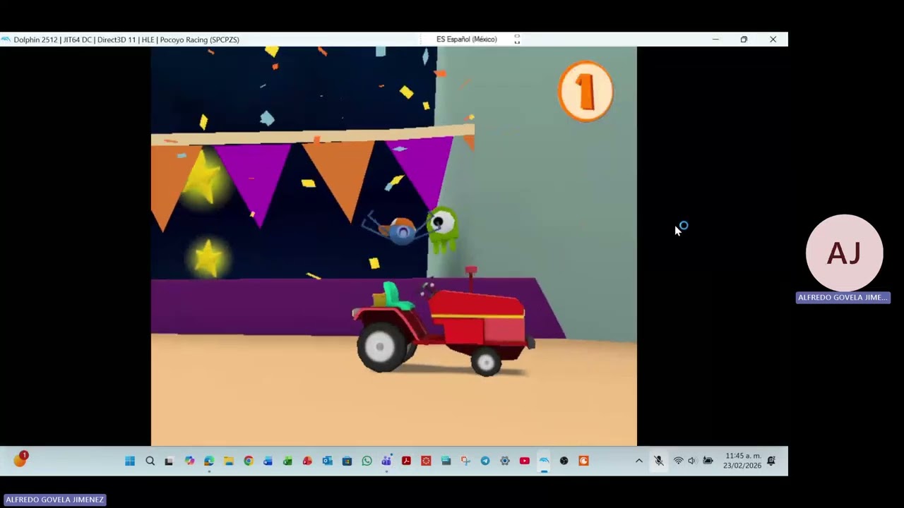This screenshot has width=904, height=508.
Task: Launch Copilot from the taskbar
Action: pyautogui.click(x=189, y=461)
